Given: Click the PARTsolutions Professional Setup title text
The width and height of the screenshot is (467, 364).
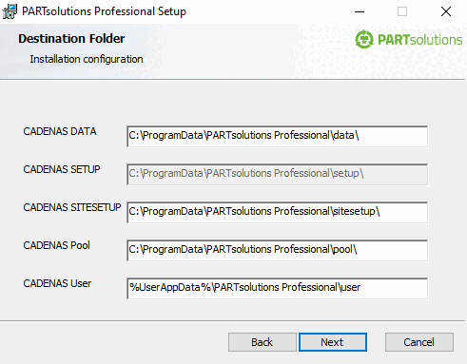Looking at the screenshot, I should [x=104, y=11].
